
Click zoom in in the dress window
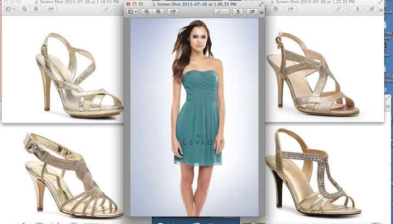click(x=158, y=11)
